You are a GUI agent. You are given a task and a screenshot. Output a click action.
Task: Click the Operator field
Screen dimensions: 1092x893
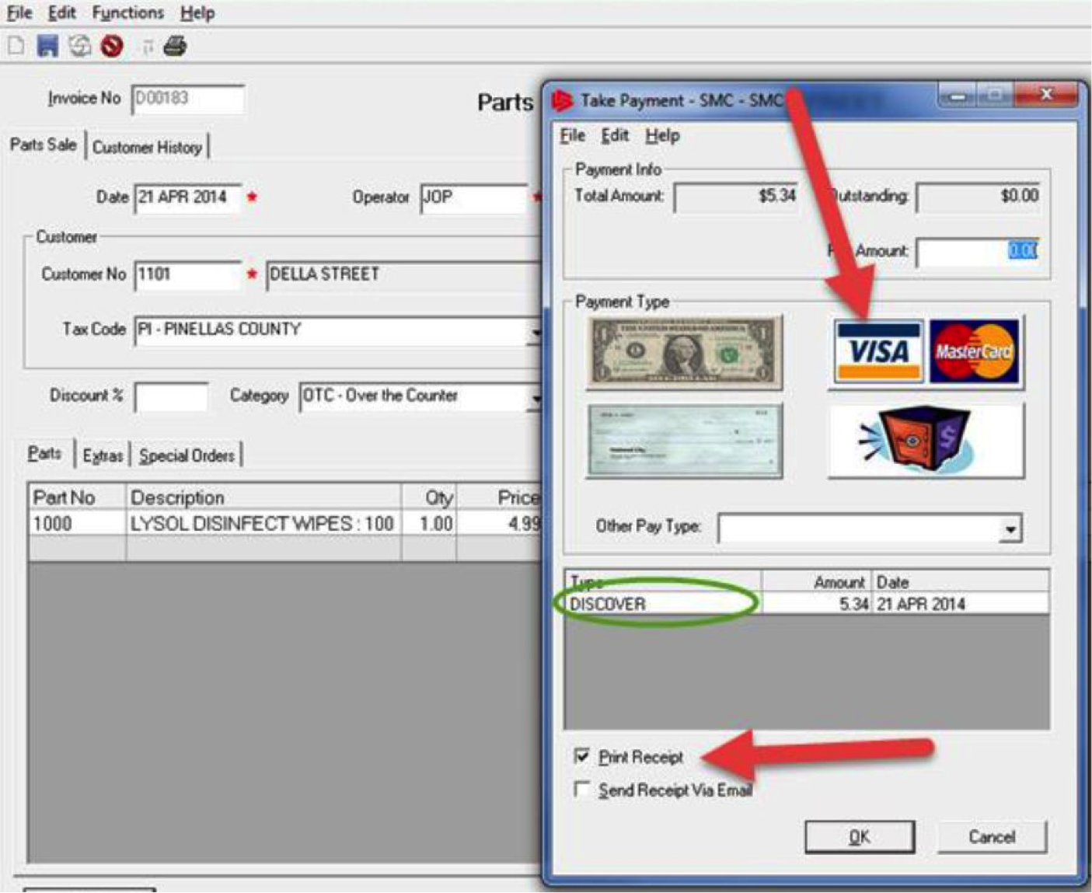[474, 197]
